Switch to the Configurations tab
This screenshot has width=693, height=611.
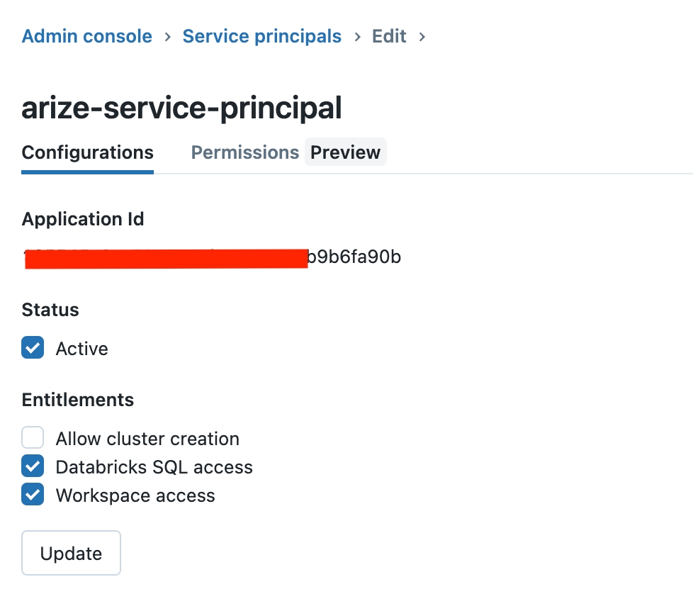[87, 152]
